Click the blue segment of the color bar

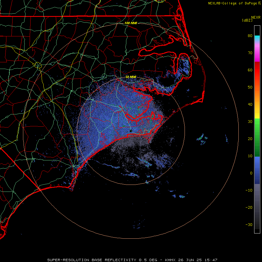click(257, 170)
